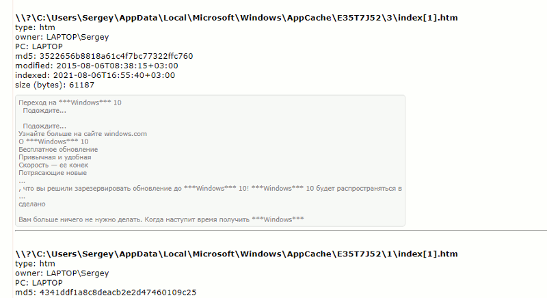Screen dimensions: 547x298
Task: Click the first result's type: htm line
Action: (x=34, y=27)
